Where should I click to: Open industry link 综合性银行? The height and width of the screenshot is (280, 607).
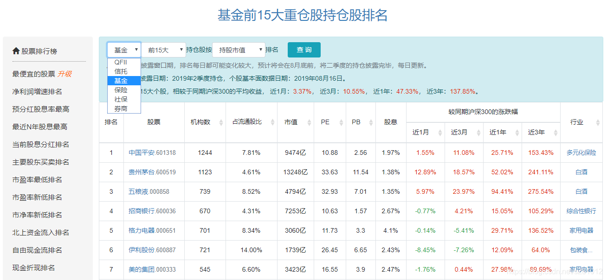[x=581, y=211]
